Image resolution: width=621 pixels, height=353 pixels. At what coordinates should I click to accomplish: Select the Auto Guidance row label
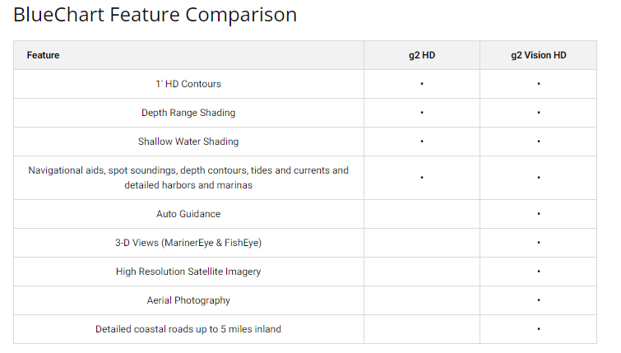point(188,214)
